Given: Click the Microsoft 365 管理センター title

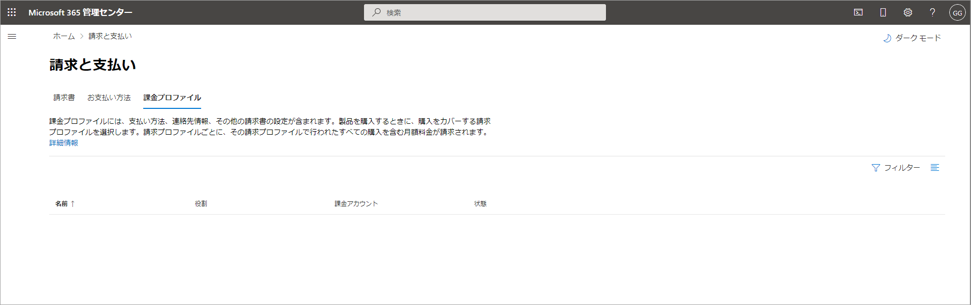Looking at the screenshot, I should coord(80,12).
